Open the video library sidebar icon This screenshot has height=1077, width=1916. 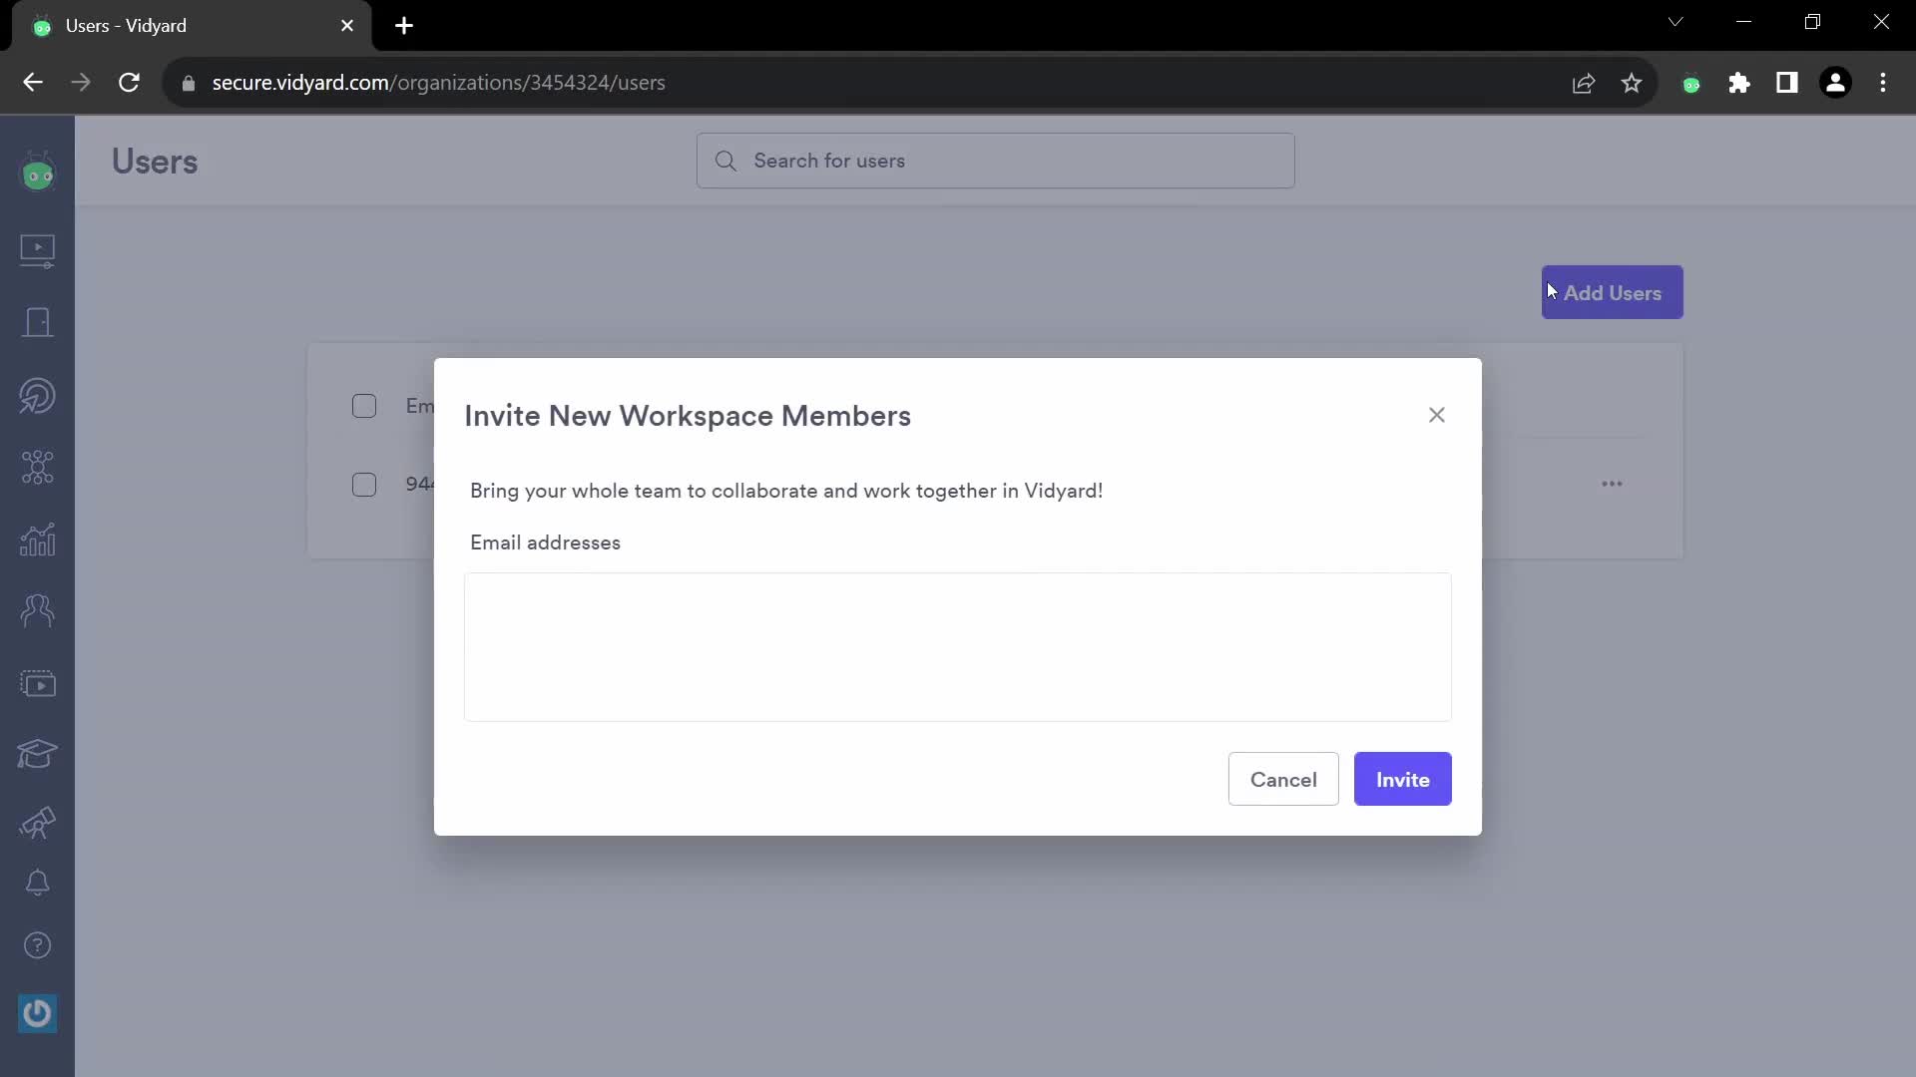38,250
